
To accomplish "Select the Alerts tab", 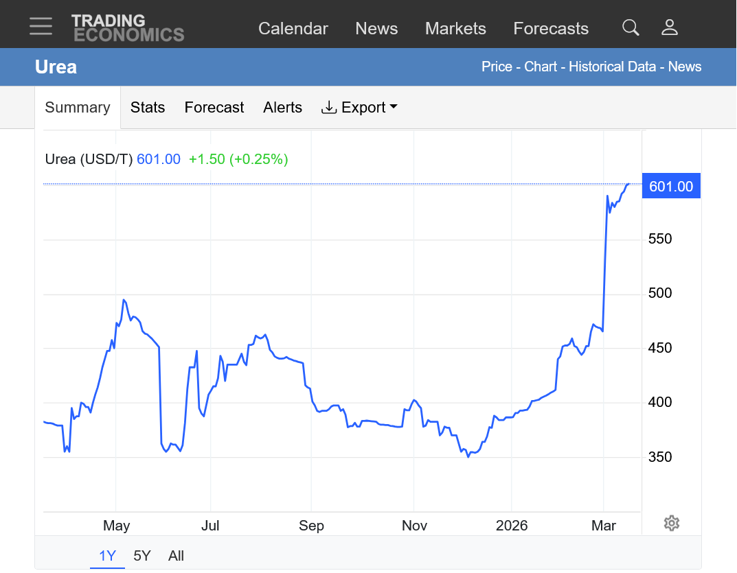I will [x=282, y=108].
